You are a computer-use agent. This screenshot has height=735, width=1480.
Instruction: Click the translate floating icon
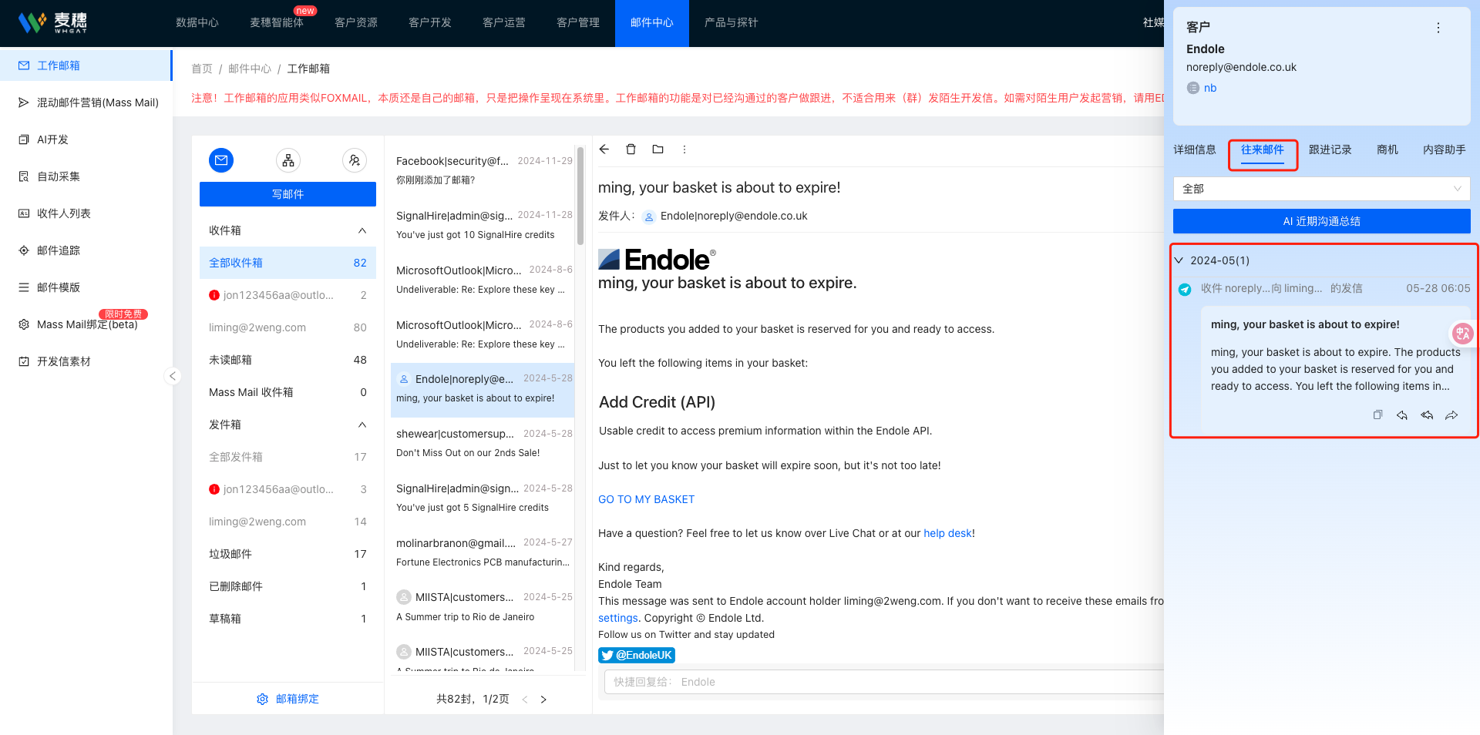coord(1462,334)
